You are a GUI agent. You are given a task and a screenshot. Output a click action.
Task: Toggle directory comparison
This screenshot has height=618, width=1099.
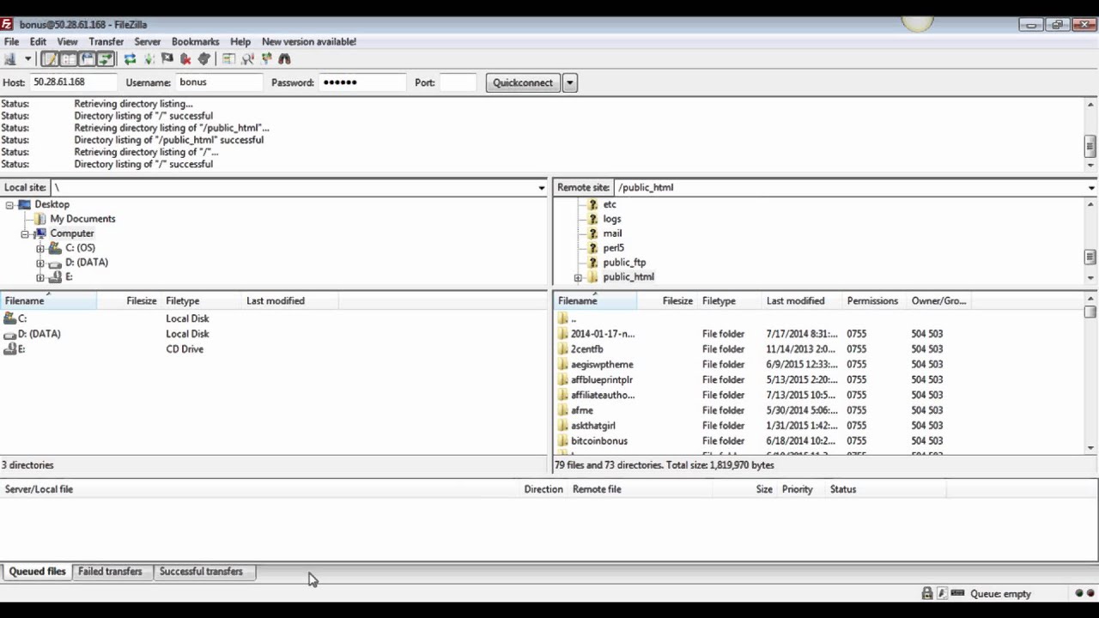(x=247, y=59)
